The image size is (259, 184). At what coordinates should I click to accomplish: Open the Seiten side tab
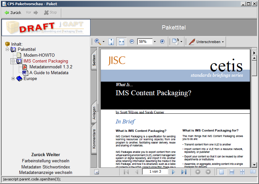(x=94, y=60)
